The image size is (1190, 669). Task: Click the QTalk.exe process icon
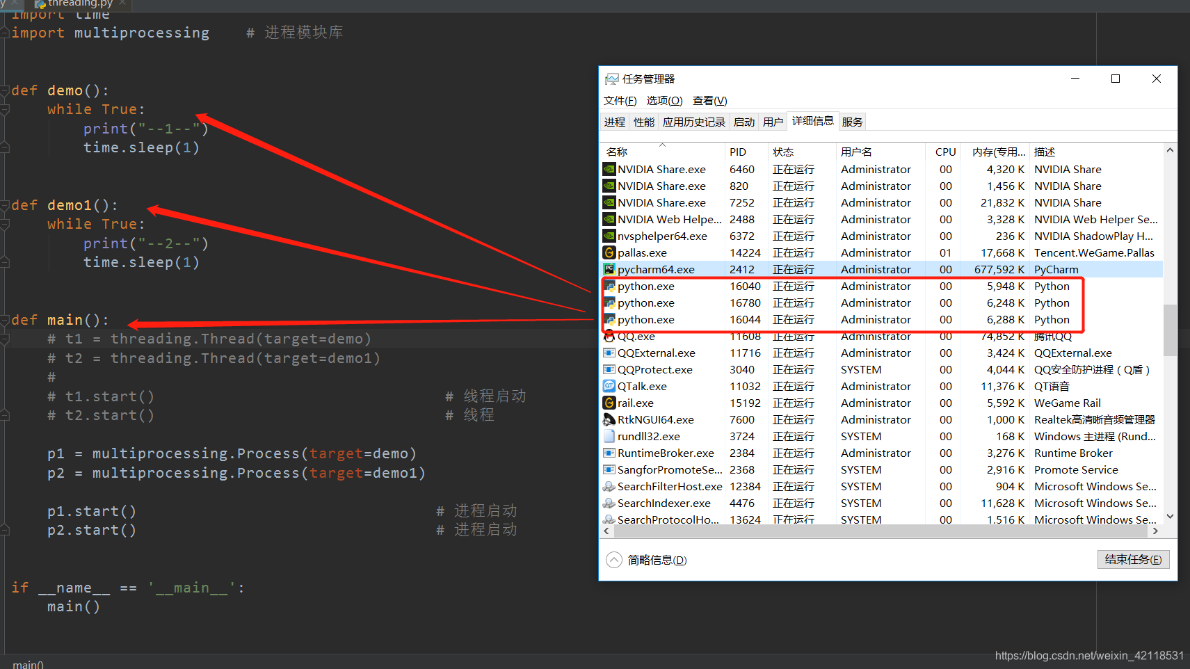coord(609,386)
